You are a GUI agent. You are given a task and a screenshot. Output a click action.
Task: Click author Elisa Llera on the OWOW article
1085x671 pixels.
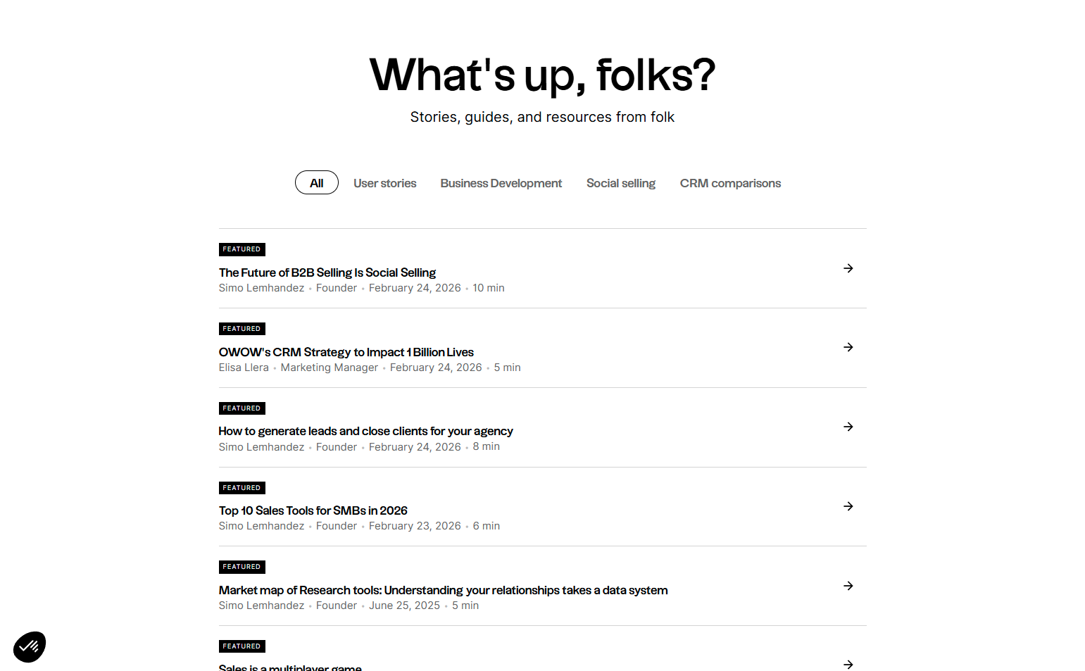(x=244, y=367)
